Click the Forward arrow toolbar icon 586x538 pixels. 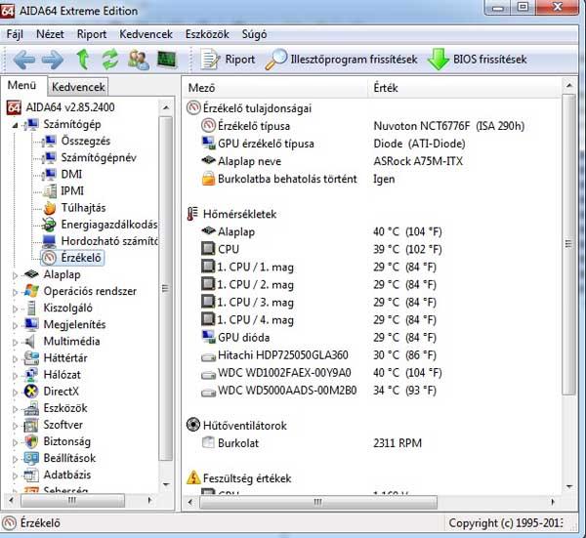pos(53,60)
